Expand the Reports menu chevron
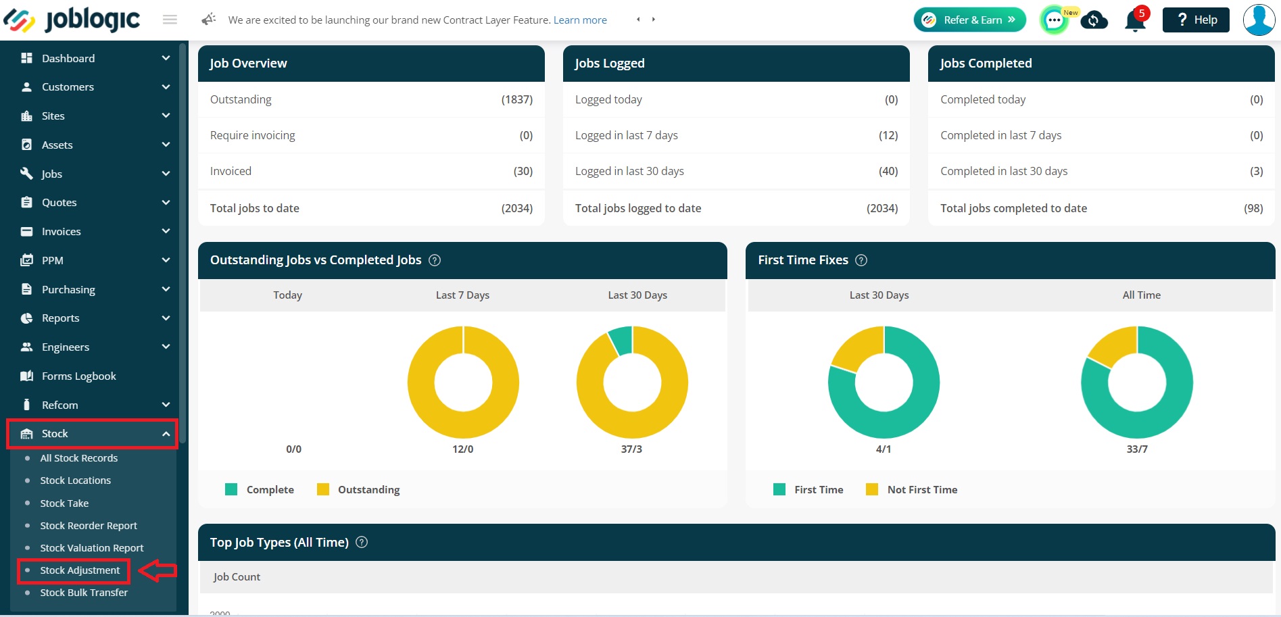 [166, 318]
